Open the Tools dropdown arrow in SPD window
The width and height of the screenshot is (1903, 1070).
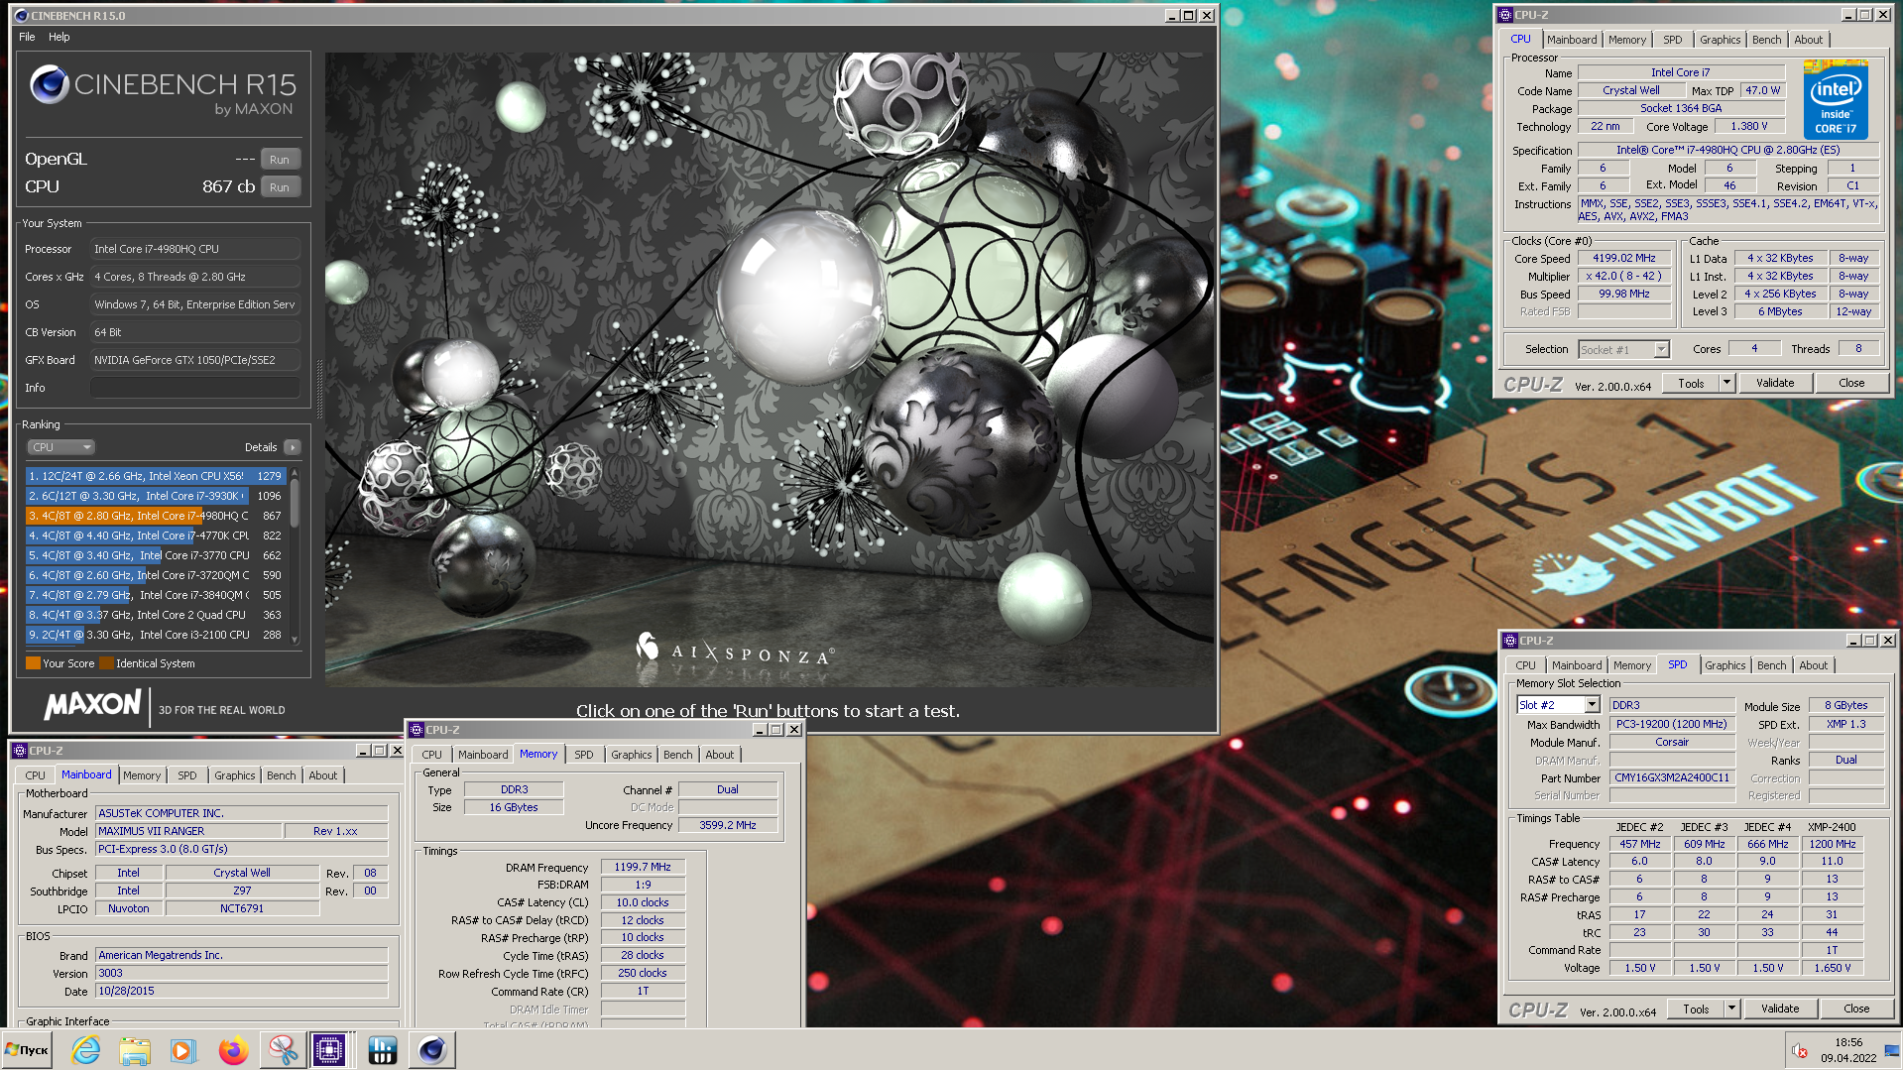1731,1009
